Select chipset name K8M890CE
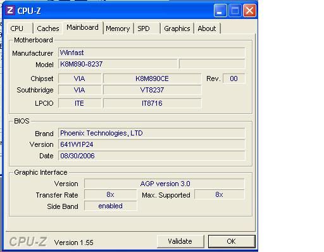This screenshot has height=252, width=324. 152,79
